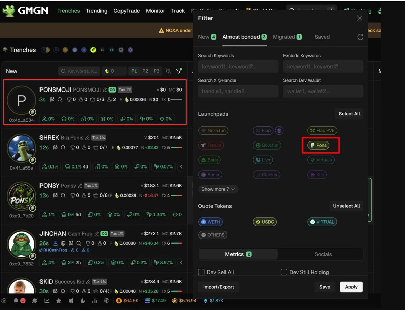Image resolution: width=405 pixels, height=310 pixels.
Task: Focus the Search Keywords input field
Action: pyautogui.click(x=238, y=67)
